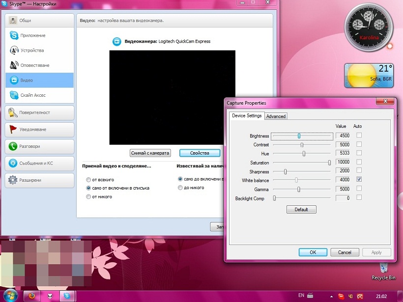The width and height of the screenshot is (403, 302).
Task: Enable Auto for Hue
Action: coord(359,153)
